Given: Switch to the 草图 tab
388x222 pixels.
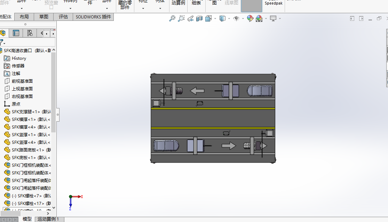Looking at the screenshot, I should tap(44, 17).
